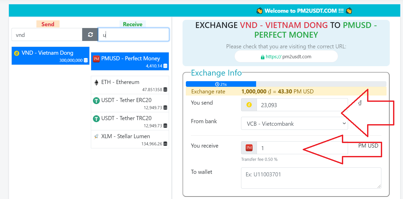
Task: Click the PM USD unit label
Action: (368, 146)
